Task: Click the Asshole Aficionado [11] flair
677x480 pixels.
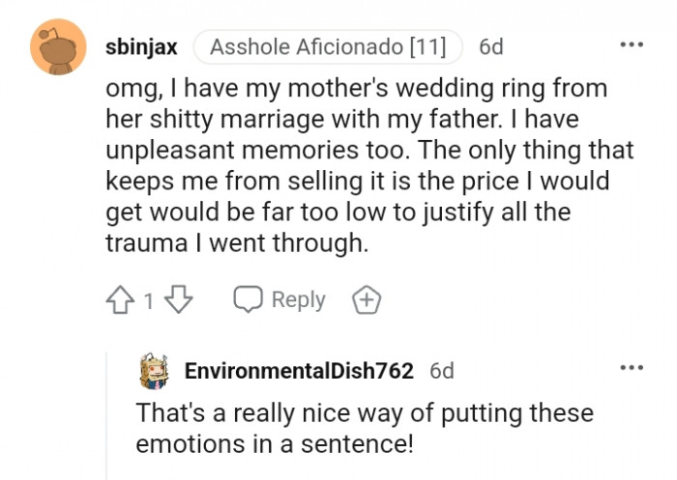Action: [x=328, y=47]
